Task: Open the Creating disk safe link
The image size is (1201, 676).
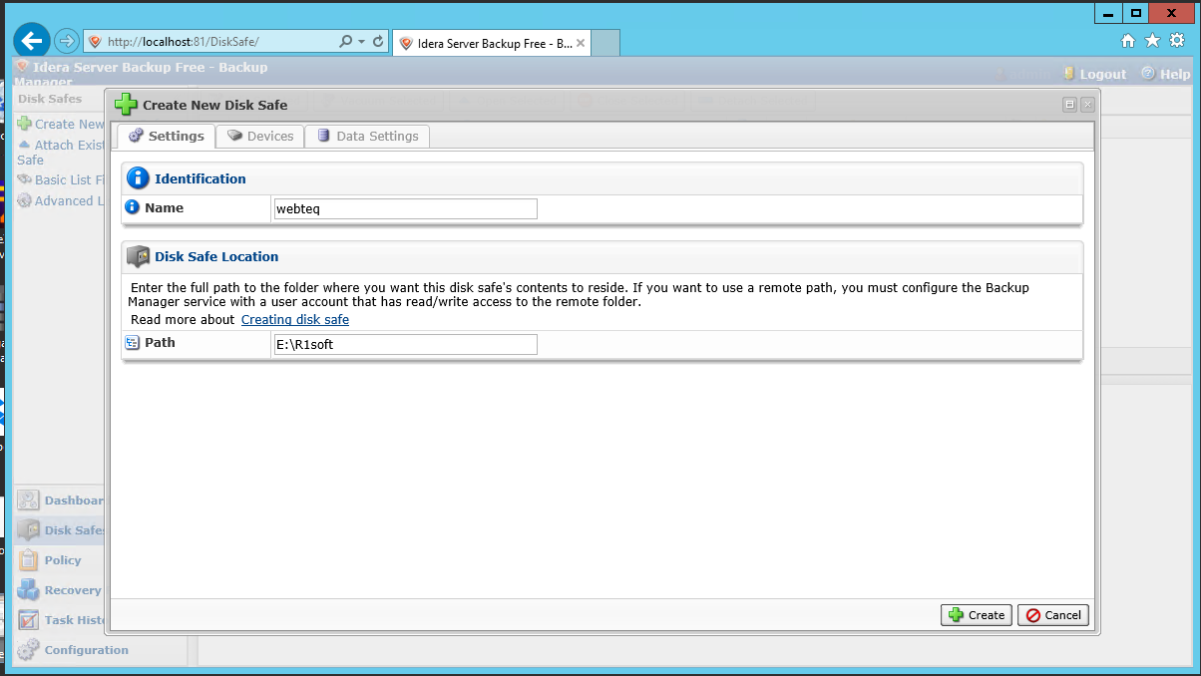Action: tap(294, 320)
